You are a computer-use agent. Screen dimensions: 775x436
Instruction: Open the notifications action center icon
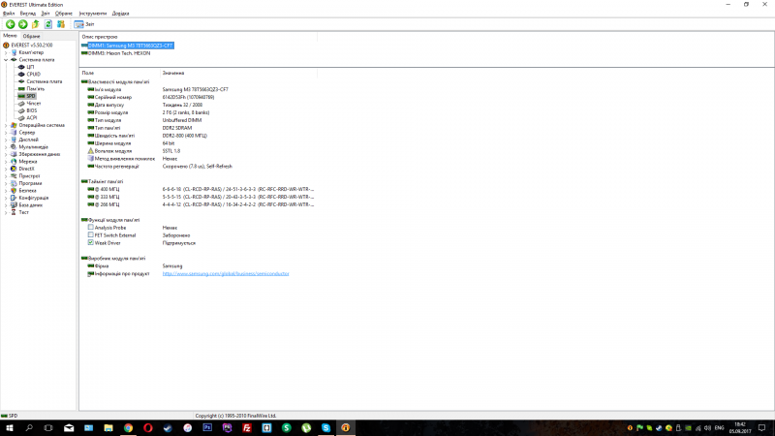762,428
